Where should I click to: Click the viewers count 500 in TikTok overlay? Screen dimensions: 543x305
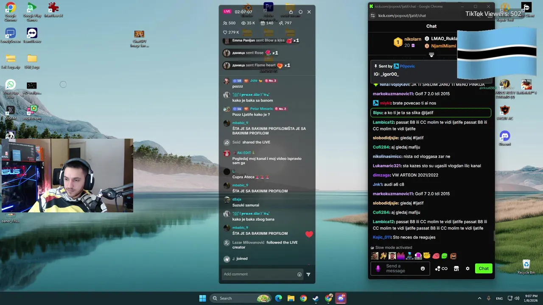229,23
